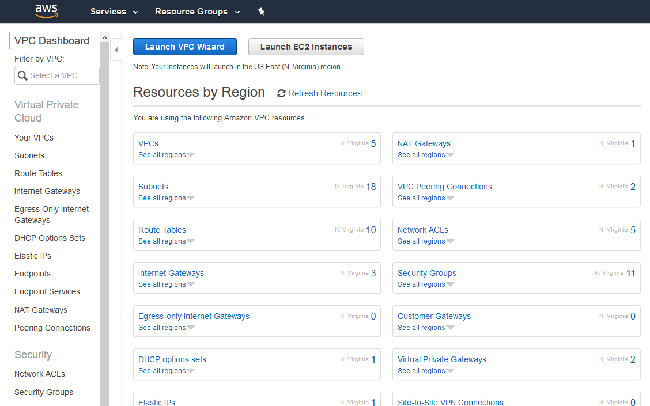Click the Route Tables card title link
Viewport: 650px width, 406px height.
pyautogui.click(x=162, y=230)
